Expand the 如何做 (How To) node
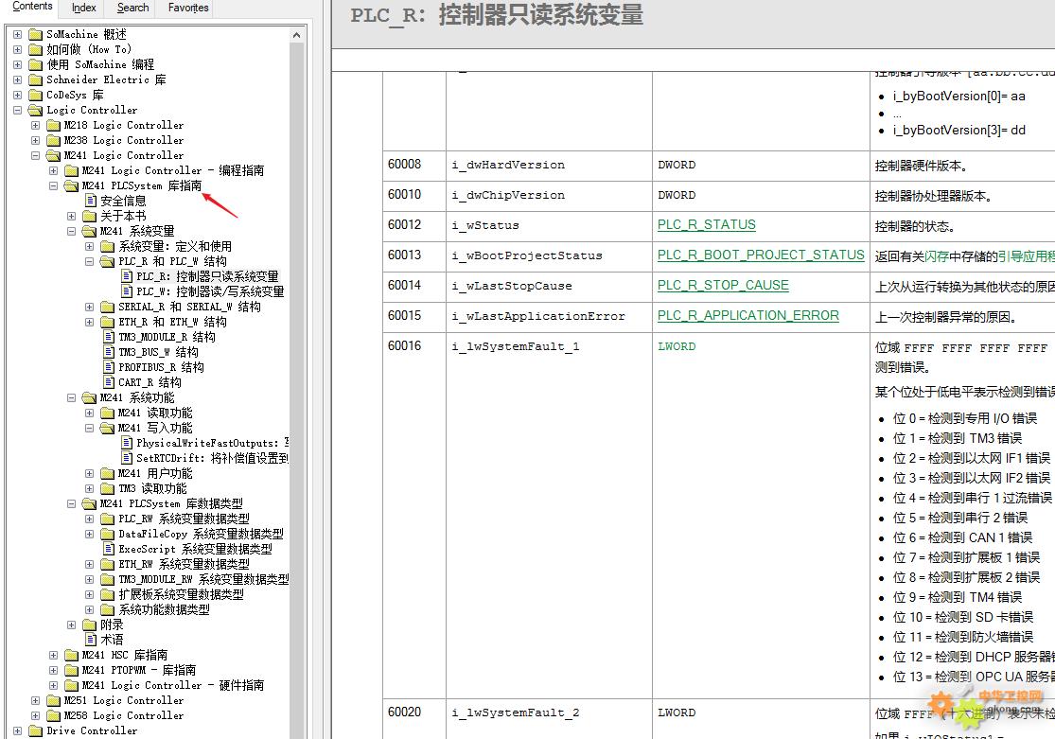 pyautogui.click(x=17, y=49)
